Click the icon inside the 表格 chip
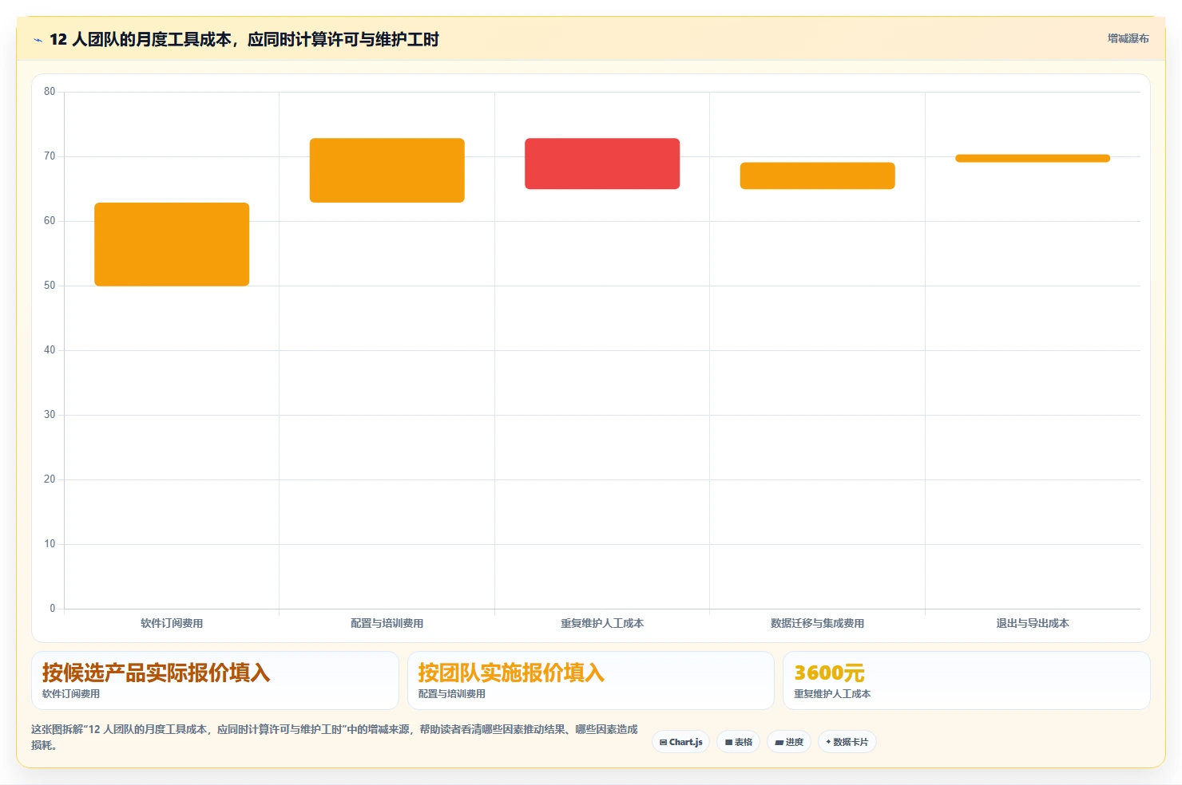This screenshot has height=785, width=1182. click(x=728, y=742)
